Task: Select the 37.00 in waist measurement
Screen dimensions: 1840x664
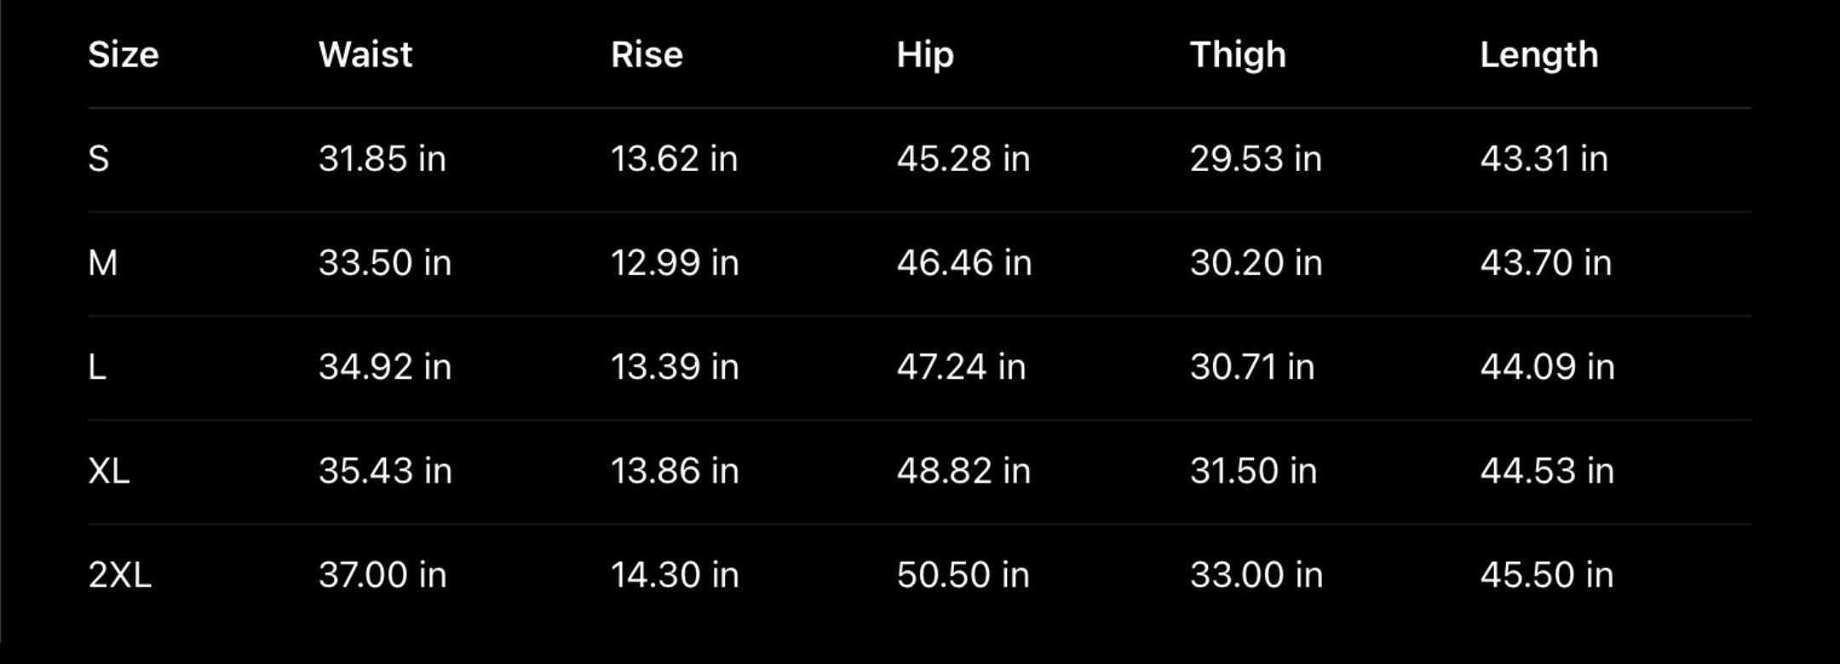Action: (x=382, y=575)
